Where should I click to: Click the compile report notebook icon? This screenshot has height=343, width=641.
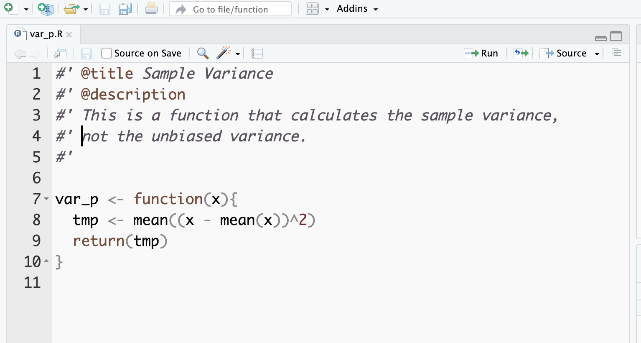coord(257,53)
